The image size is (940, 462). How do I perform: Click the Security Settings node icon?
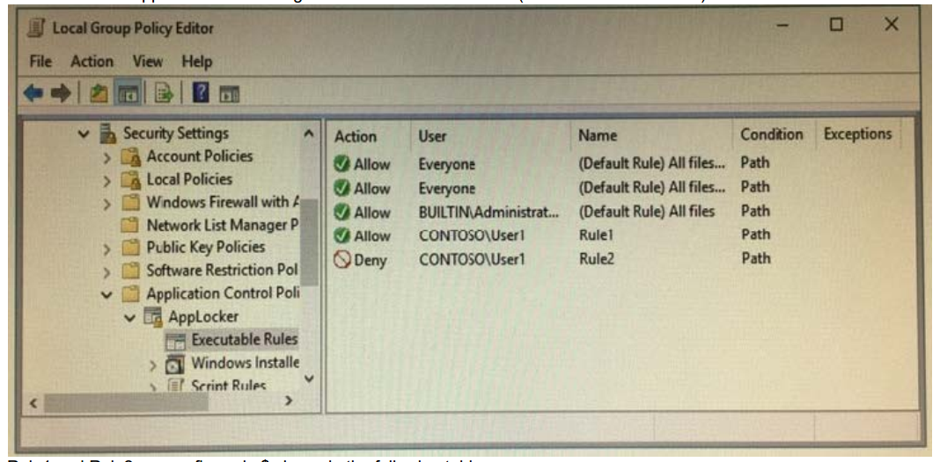[108, 134]
